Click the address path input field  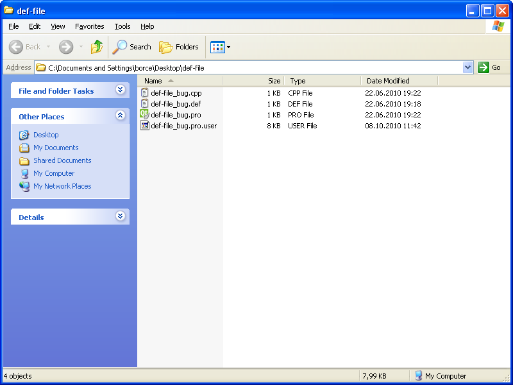click(250, 67)
